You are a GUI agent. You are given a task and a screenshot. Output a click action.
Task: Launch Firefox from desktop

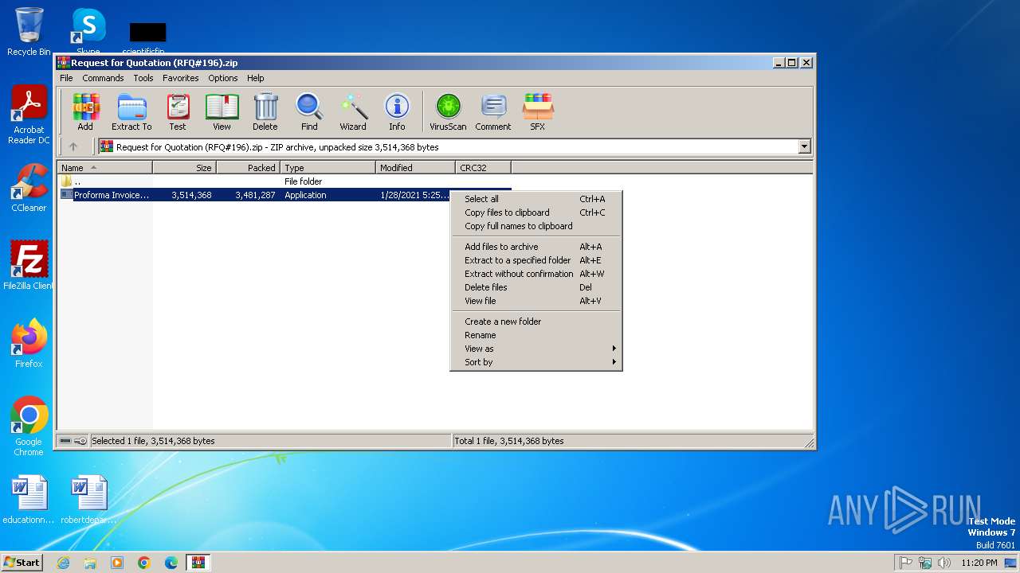coord(29,344)
